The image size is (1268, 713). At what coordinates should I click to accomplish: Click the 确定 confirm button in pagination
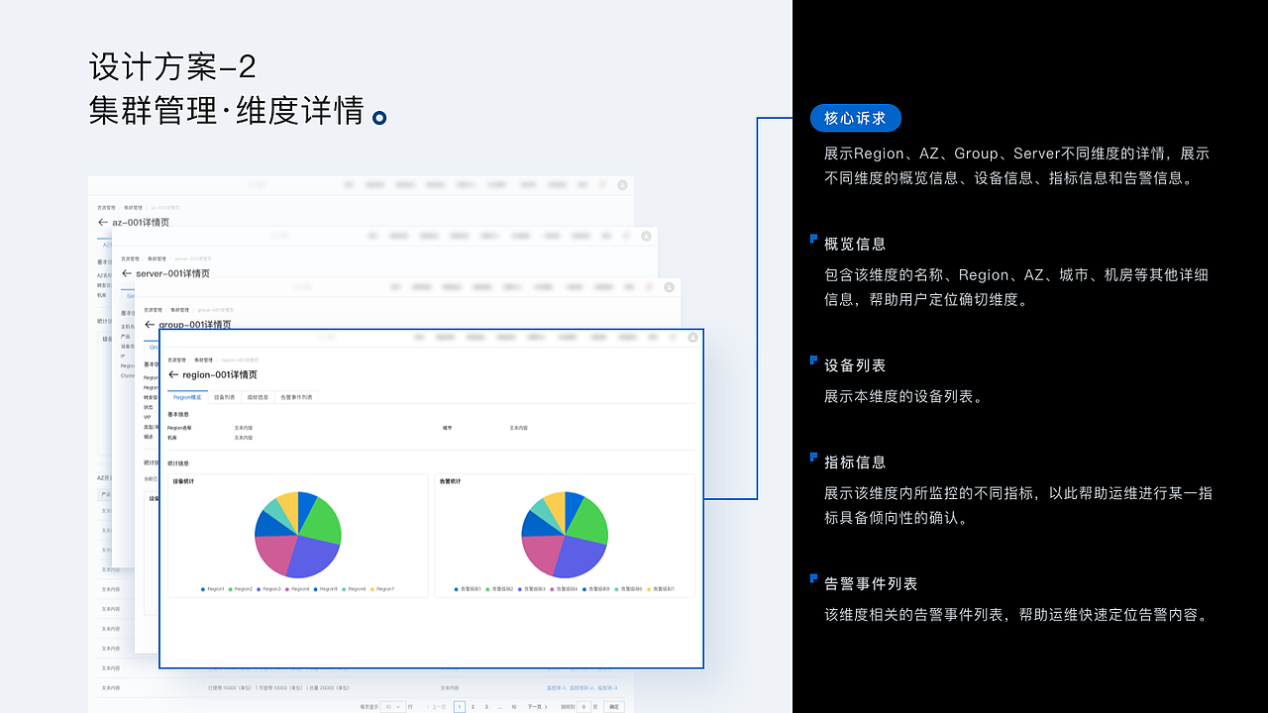click(x=613, y=707)
